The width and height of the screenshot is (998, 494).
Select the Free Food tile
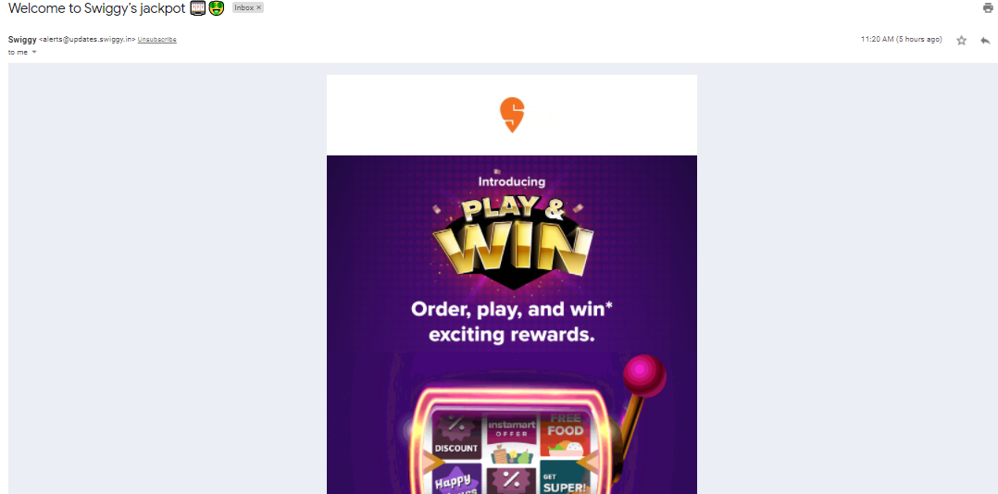[x=565, y=435]
